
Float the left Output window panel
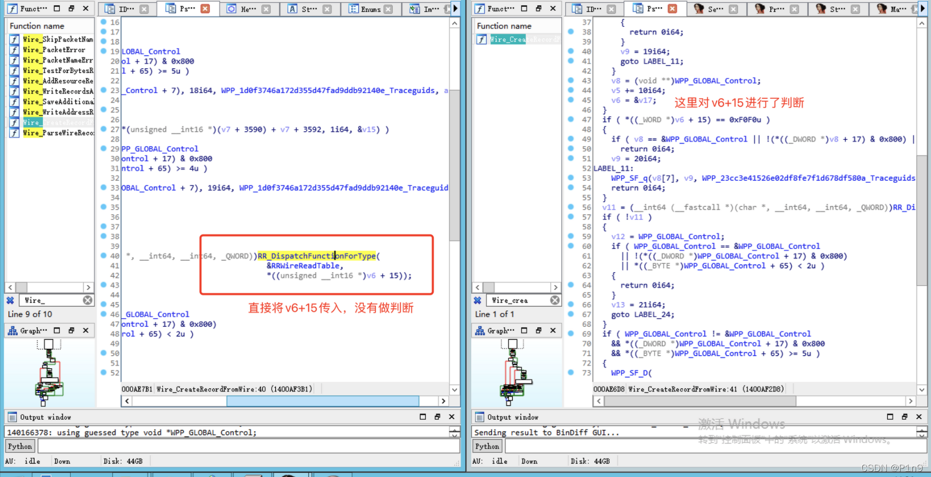click(437, 417)
